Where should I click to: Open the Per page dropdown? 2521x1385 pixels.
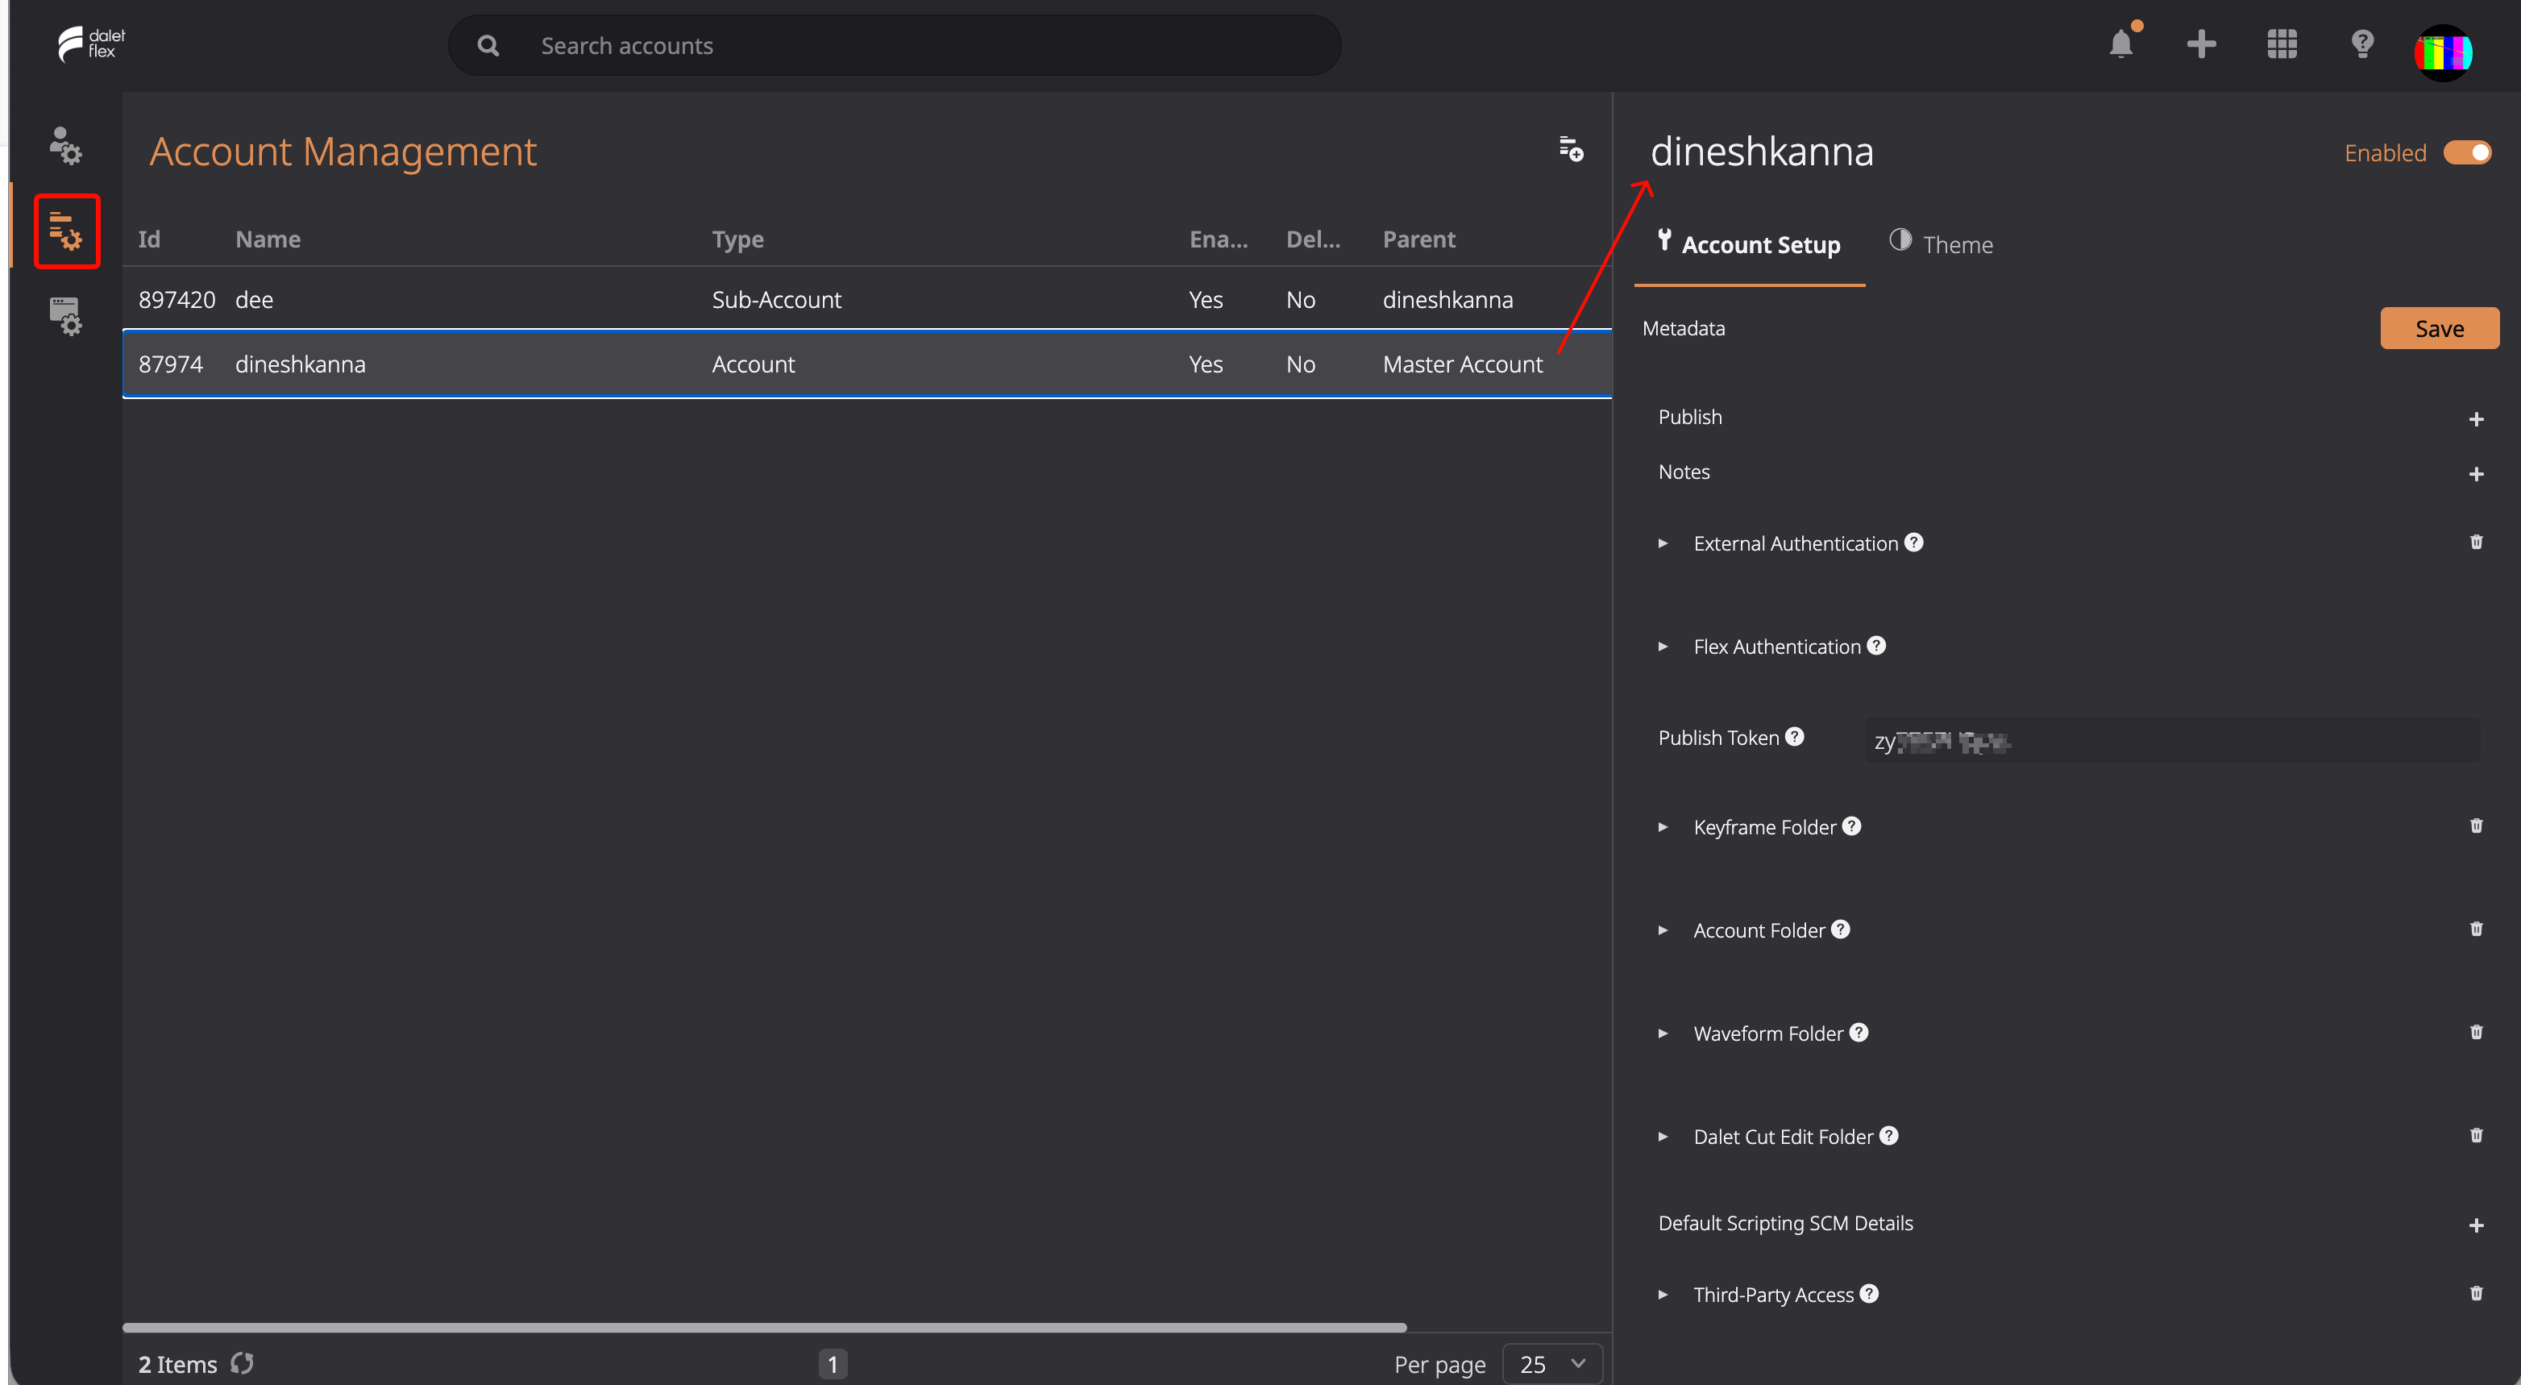click(1552, 1363)
